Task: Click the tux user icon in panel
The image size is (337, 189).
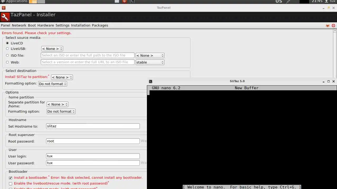Action: (326, 1)
